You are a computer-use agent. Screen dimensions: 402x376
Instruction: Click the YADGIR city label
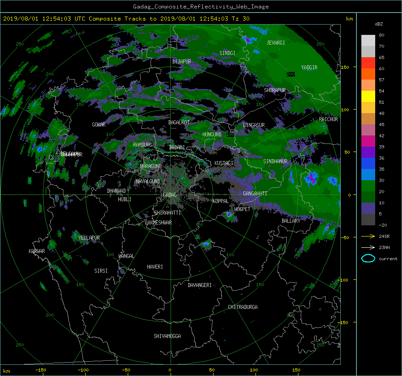tap(309, 68)
